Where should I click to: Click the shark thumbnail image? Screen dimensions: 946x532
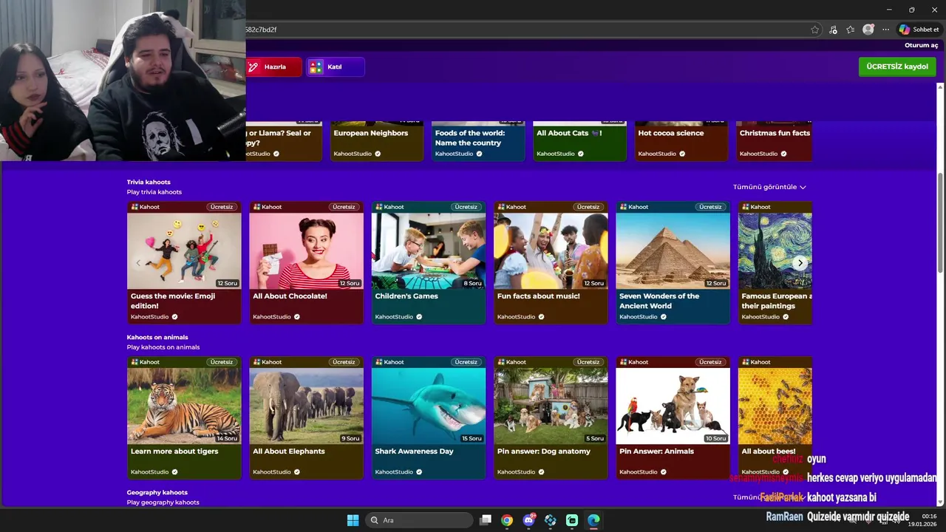(x=429, y=406)
